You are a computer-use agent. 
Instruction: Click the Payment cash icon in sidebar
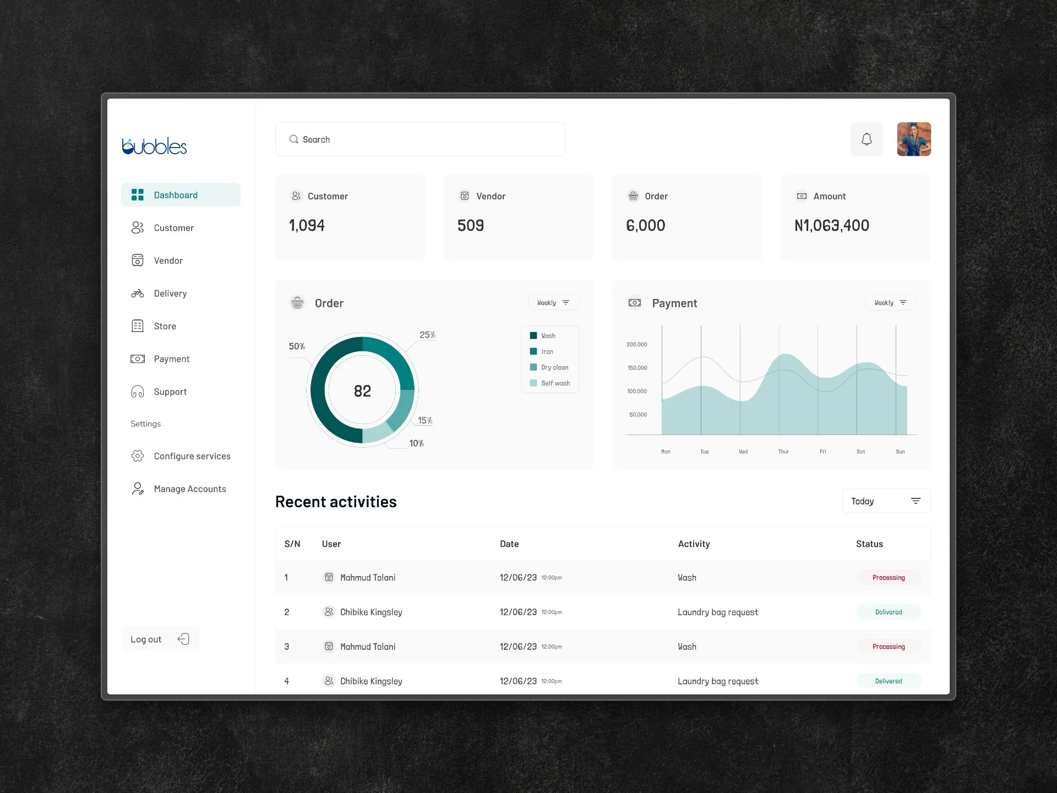click(x=138, y=359)
